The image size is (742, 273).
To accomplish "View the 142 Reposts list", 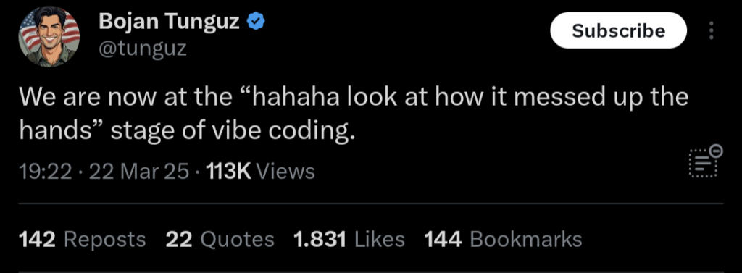I will click(83, 239).
